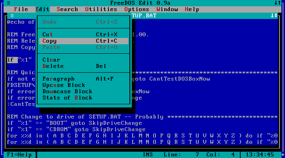Click the application restore arrows icon
The width and height of the screenshot is (285, 158).
click(277, 3)
